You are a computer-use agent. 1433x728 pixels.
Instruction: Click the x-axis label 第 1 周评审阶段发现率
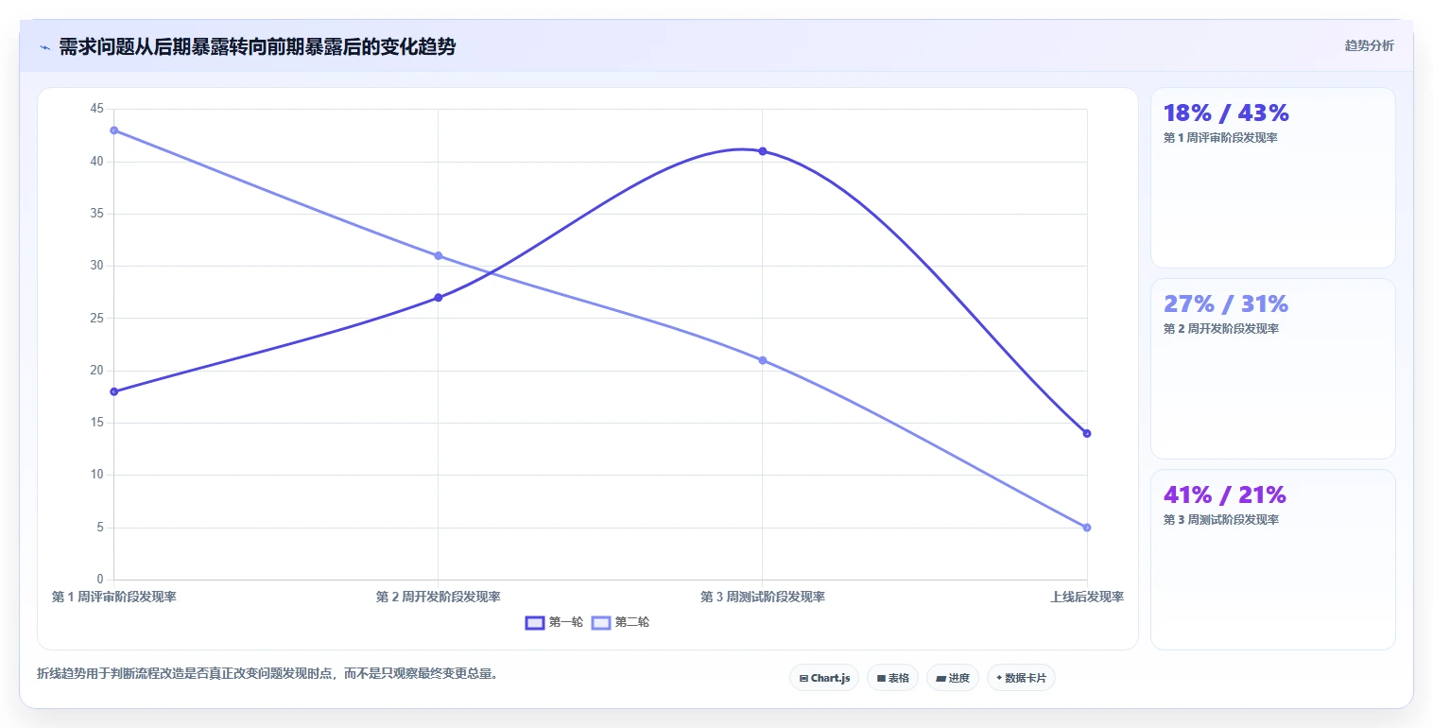[x=113, y=597]
